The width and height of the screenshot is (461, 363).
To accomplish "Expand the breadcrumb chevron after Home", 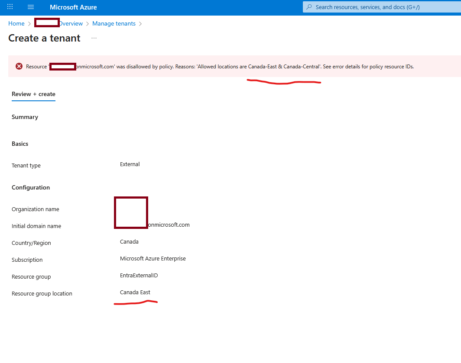I will tap(28, 23).
